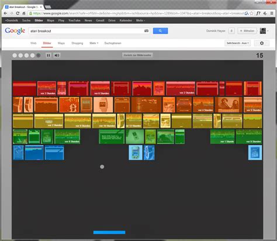Click the green brick labeled vor 1 Stunde

pos(223,137)
